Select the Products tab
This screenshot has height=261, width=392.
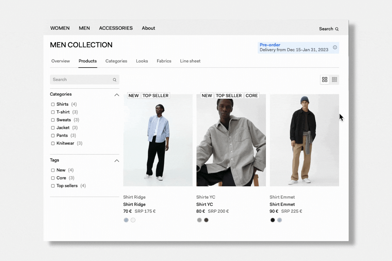[x=88, y=61]
